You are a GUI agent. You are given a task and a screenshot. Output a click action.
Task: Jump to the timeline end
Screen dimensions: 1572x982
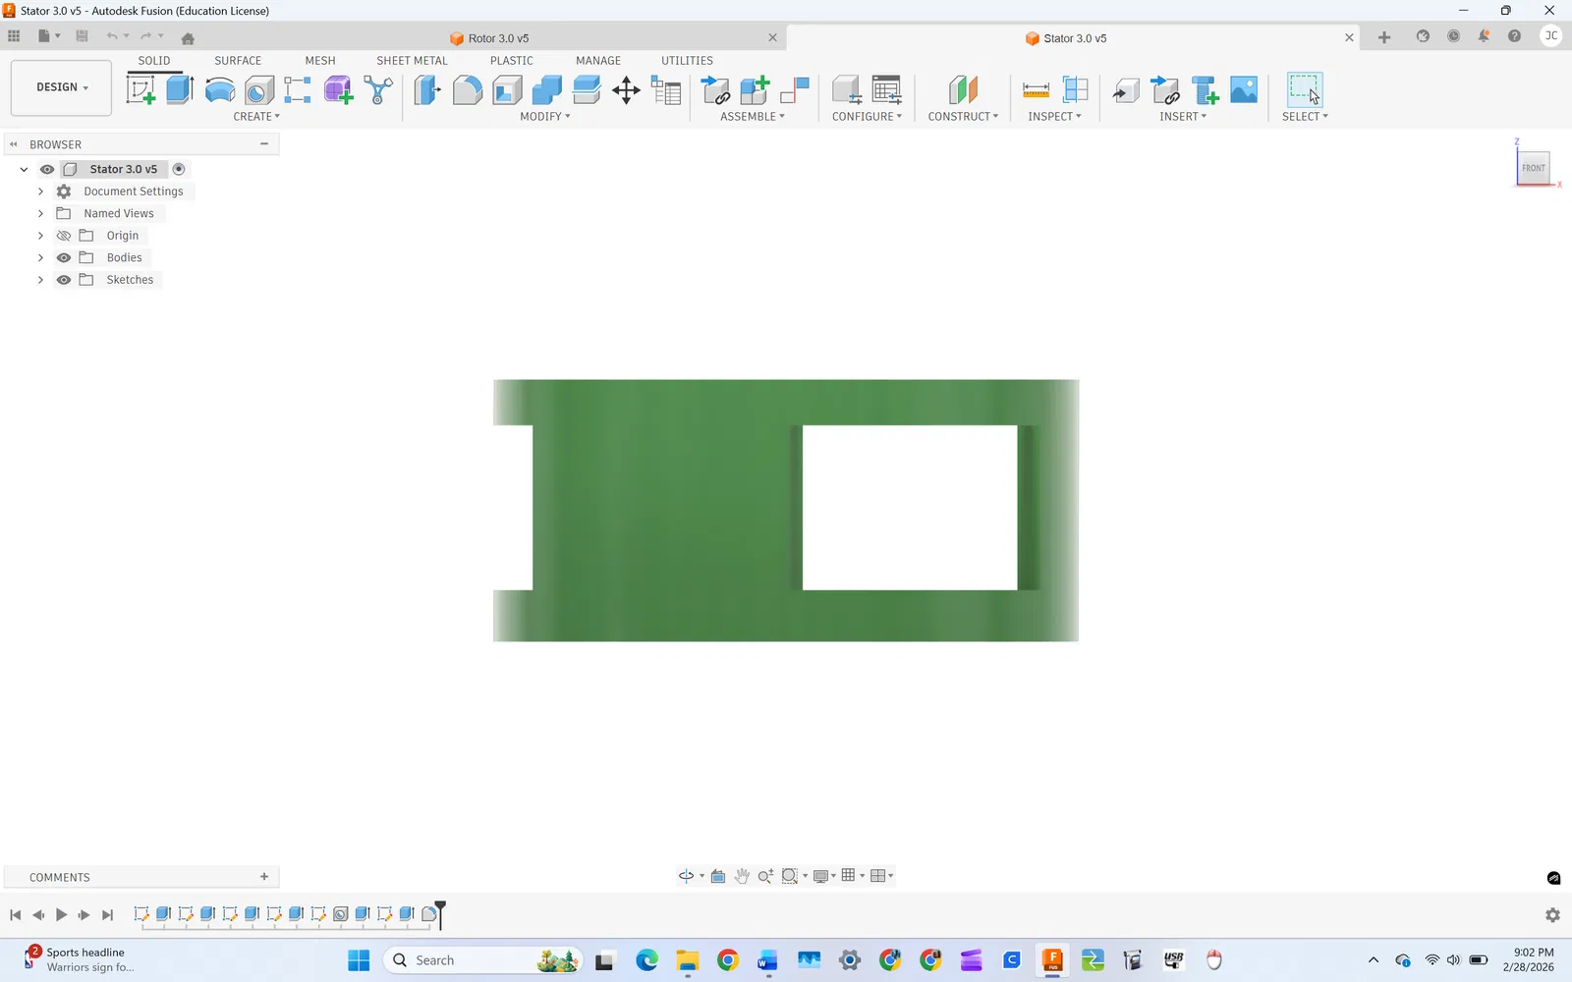coord(108,915)
